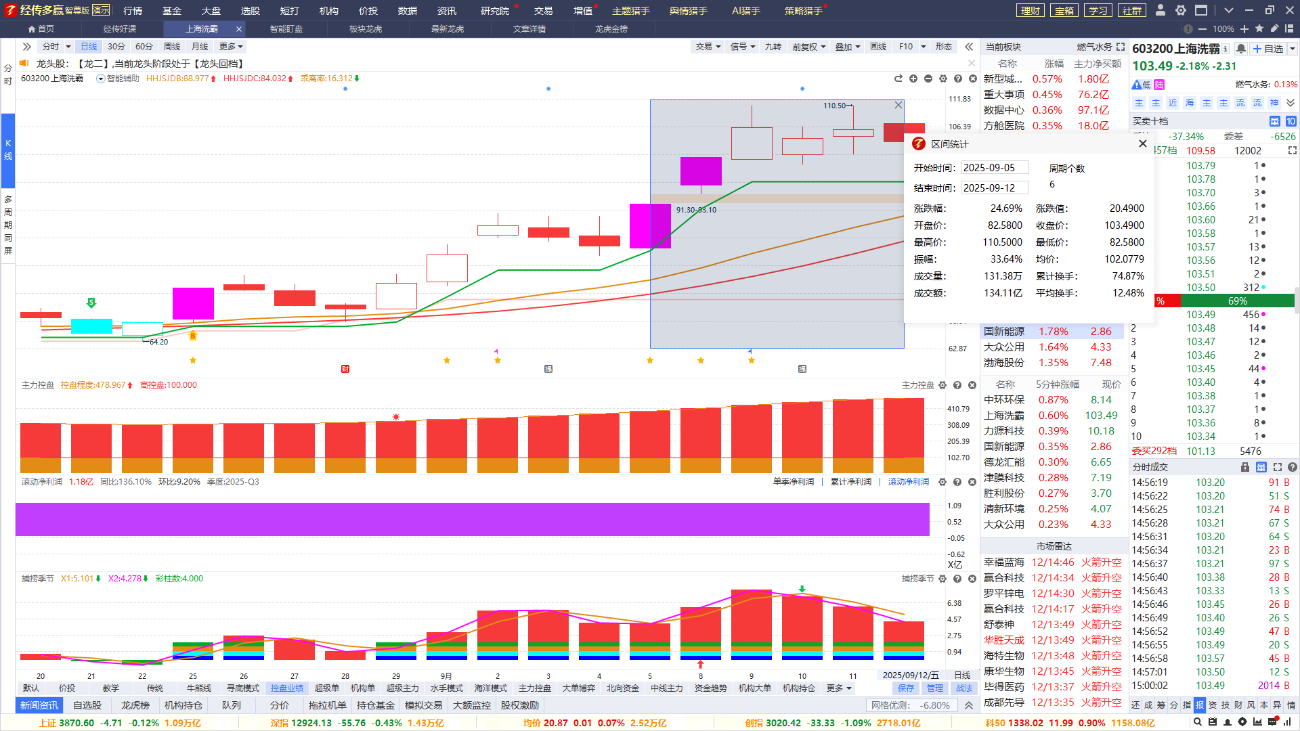
Task: Click the favorites star icon in toolbar
Action: [x=1259, y=29]
